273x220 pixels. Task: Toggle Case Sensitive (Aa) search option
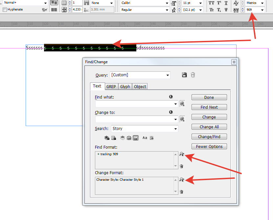tap(145, 138)
